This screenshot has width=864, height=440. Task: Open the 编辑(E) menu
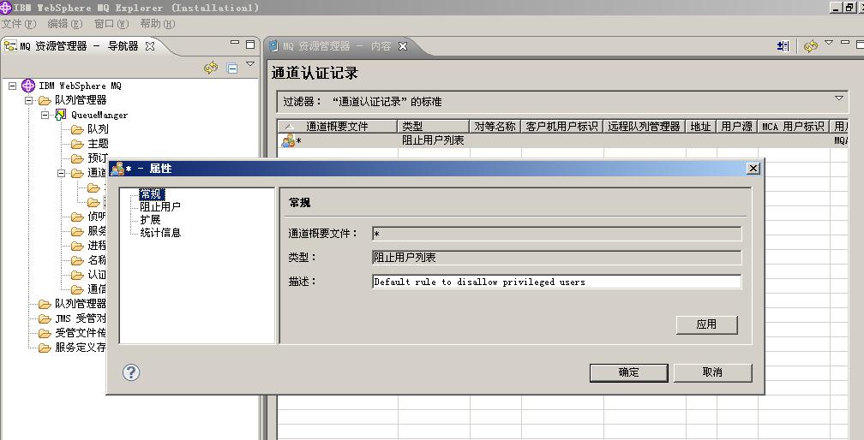click(64, 24)
